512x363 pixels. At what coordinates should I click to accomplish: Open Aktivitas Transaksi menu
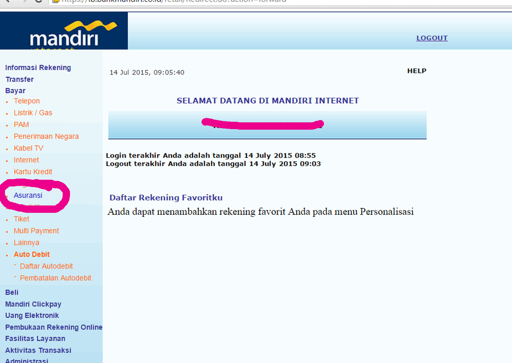point(38,350)
